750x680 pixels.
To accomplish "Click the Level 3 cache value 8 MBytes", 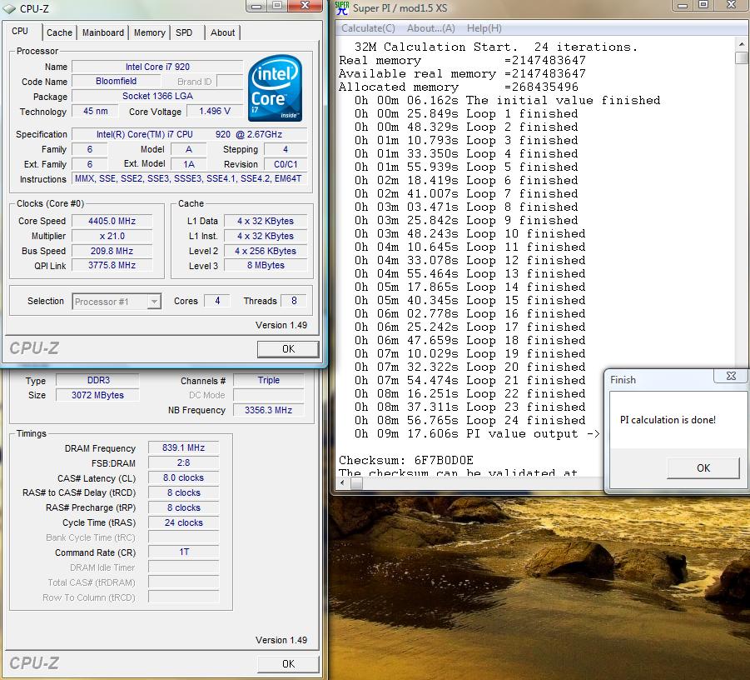I will point(266,265).
